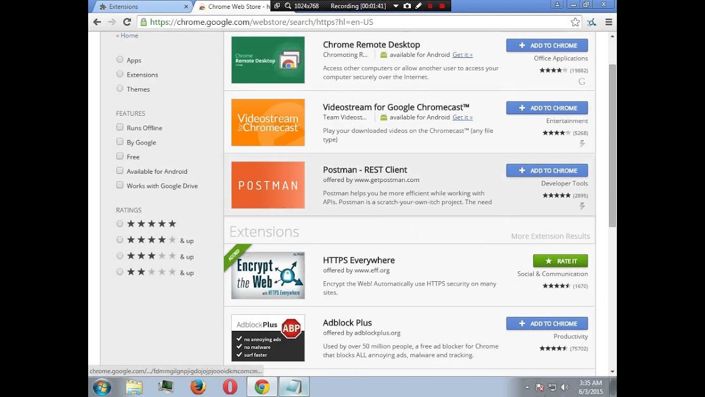
Task: Click Get it link for Videostream
Action: 462,117
